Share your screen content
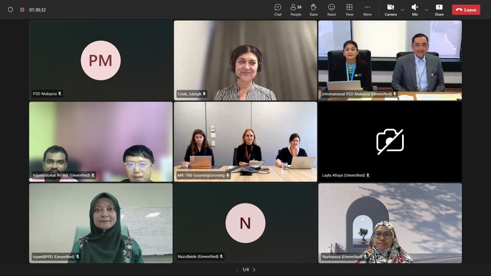491x276 pixels. coord(439,10)
